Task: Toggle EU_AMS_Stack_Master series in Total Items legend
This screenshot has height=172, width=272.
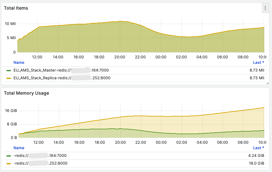Action: click(61, 70)
